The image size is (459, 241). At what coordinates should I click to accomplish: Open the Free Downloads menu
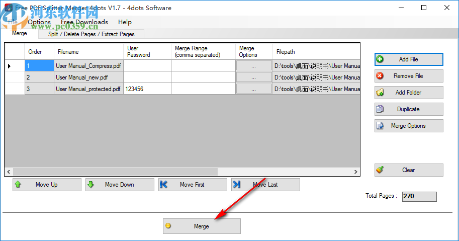pos(84,22)
